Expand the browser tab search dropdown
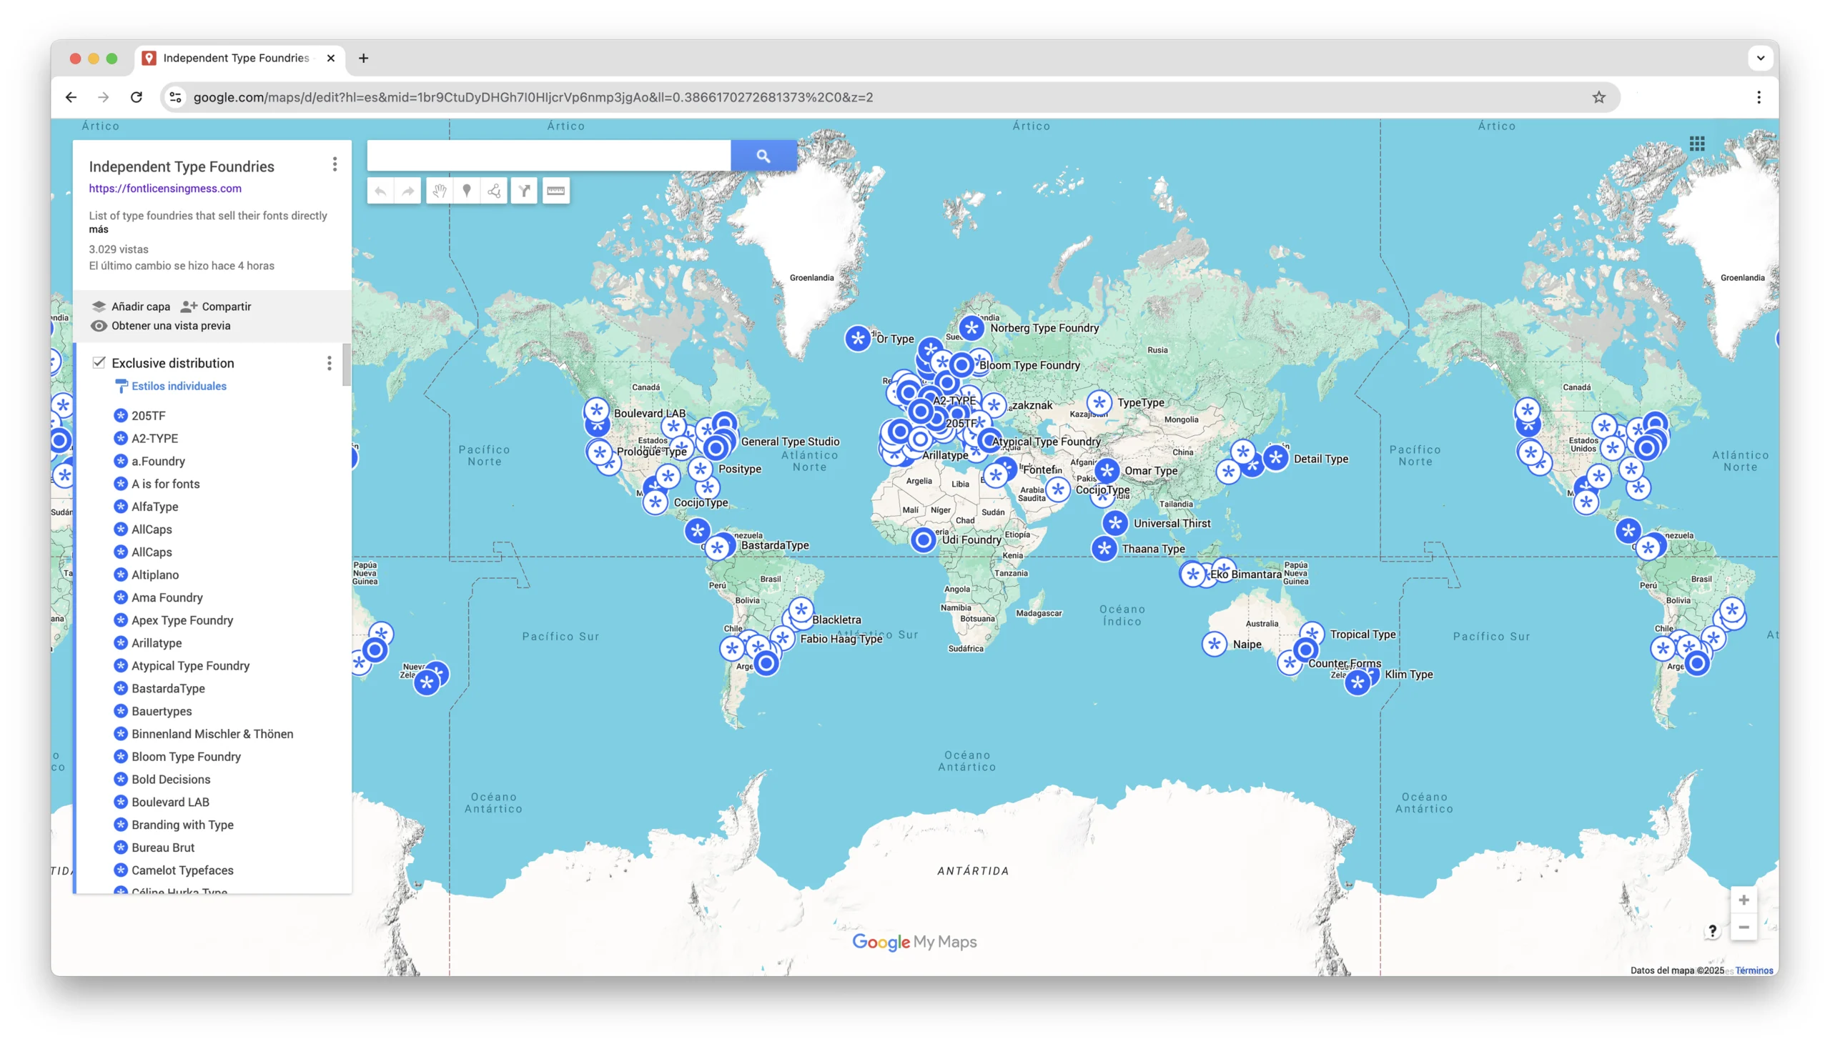 click(1760, 59)
